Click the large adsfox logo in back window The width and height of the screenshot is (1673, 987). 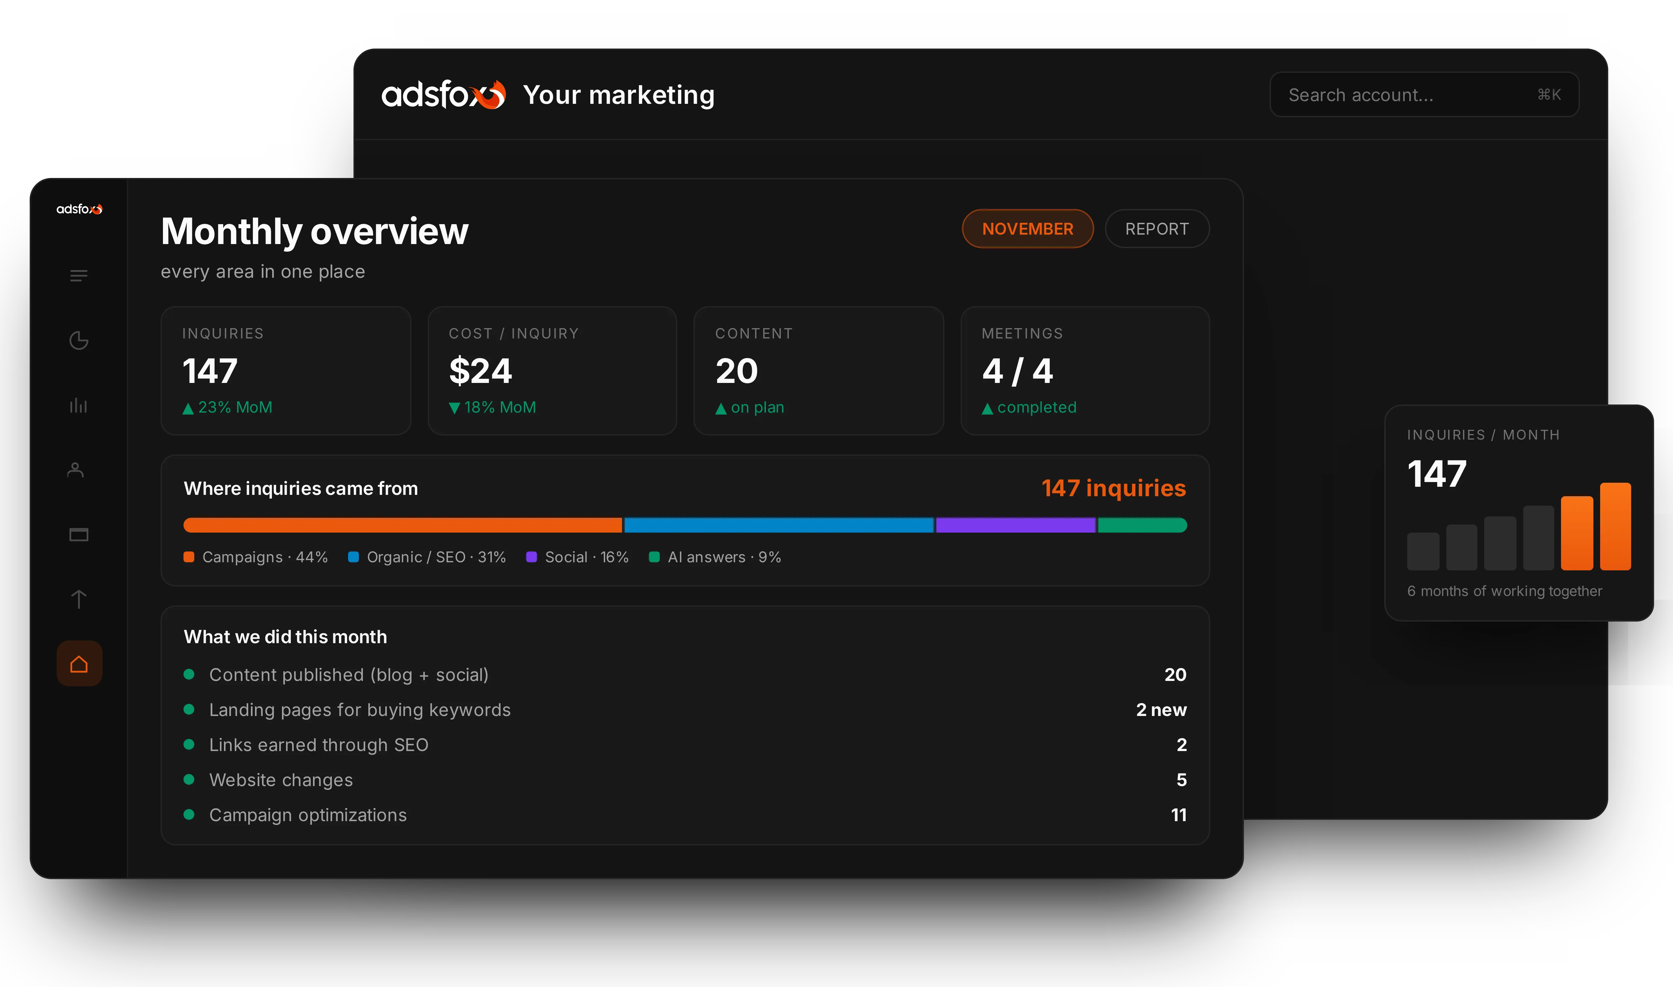(x=443, y=94)
